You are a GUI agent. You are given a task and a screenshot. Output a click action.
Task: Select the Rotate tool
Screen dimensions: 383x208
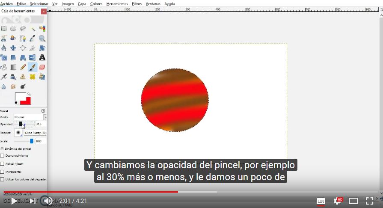pyautogui.click(x=42, y=48)
